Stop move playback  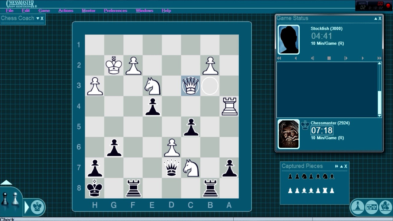coord(329,58)
